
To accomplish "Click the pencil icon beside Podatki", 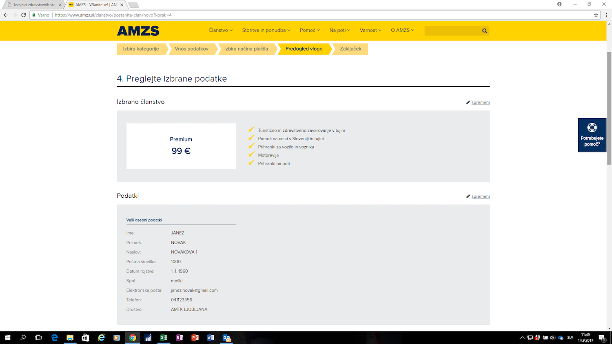I will [468, 196].
